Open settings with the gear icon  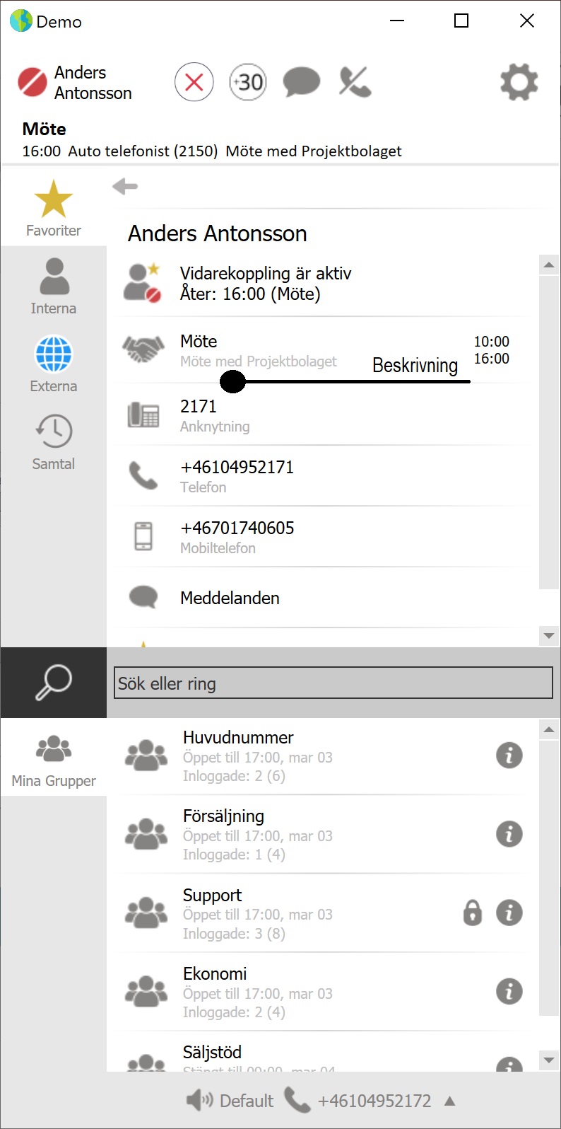click(519, 82)
